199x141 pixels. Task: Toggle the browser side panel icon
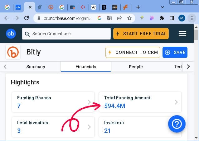(172, 18)
